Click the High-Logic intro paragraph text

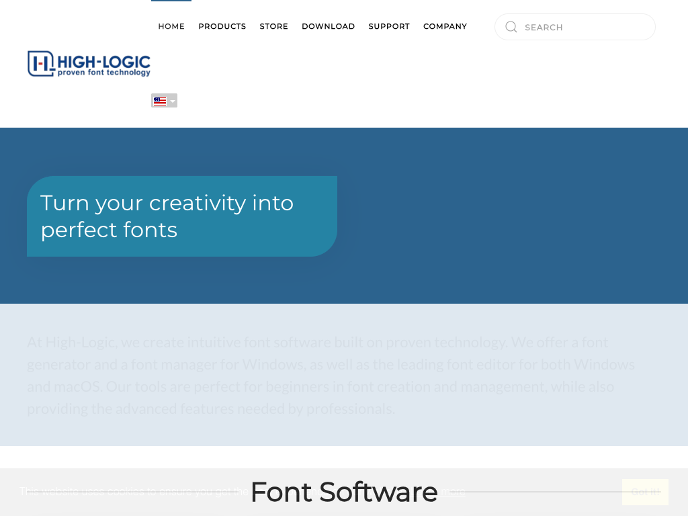(x=331, y=375)
